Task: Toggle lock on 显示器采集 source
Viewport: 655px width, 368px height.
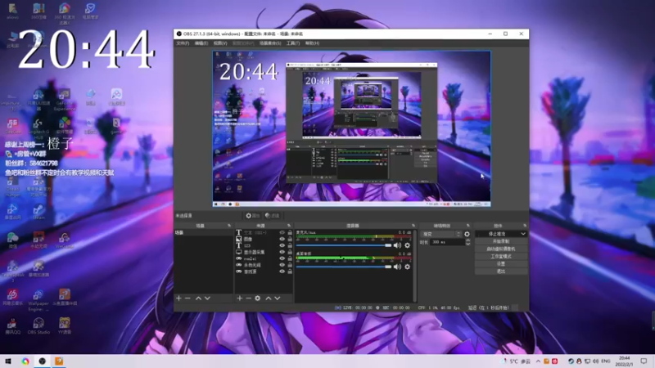Action: 290,252
